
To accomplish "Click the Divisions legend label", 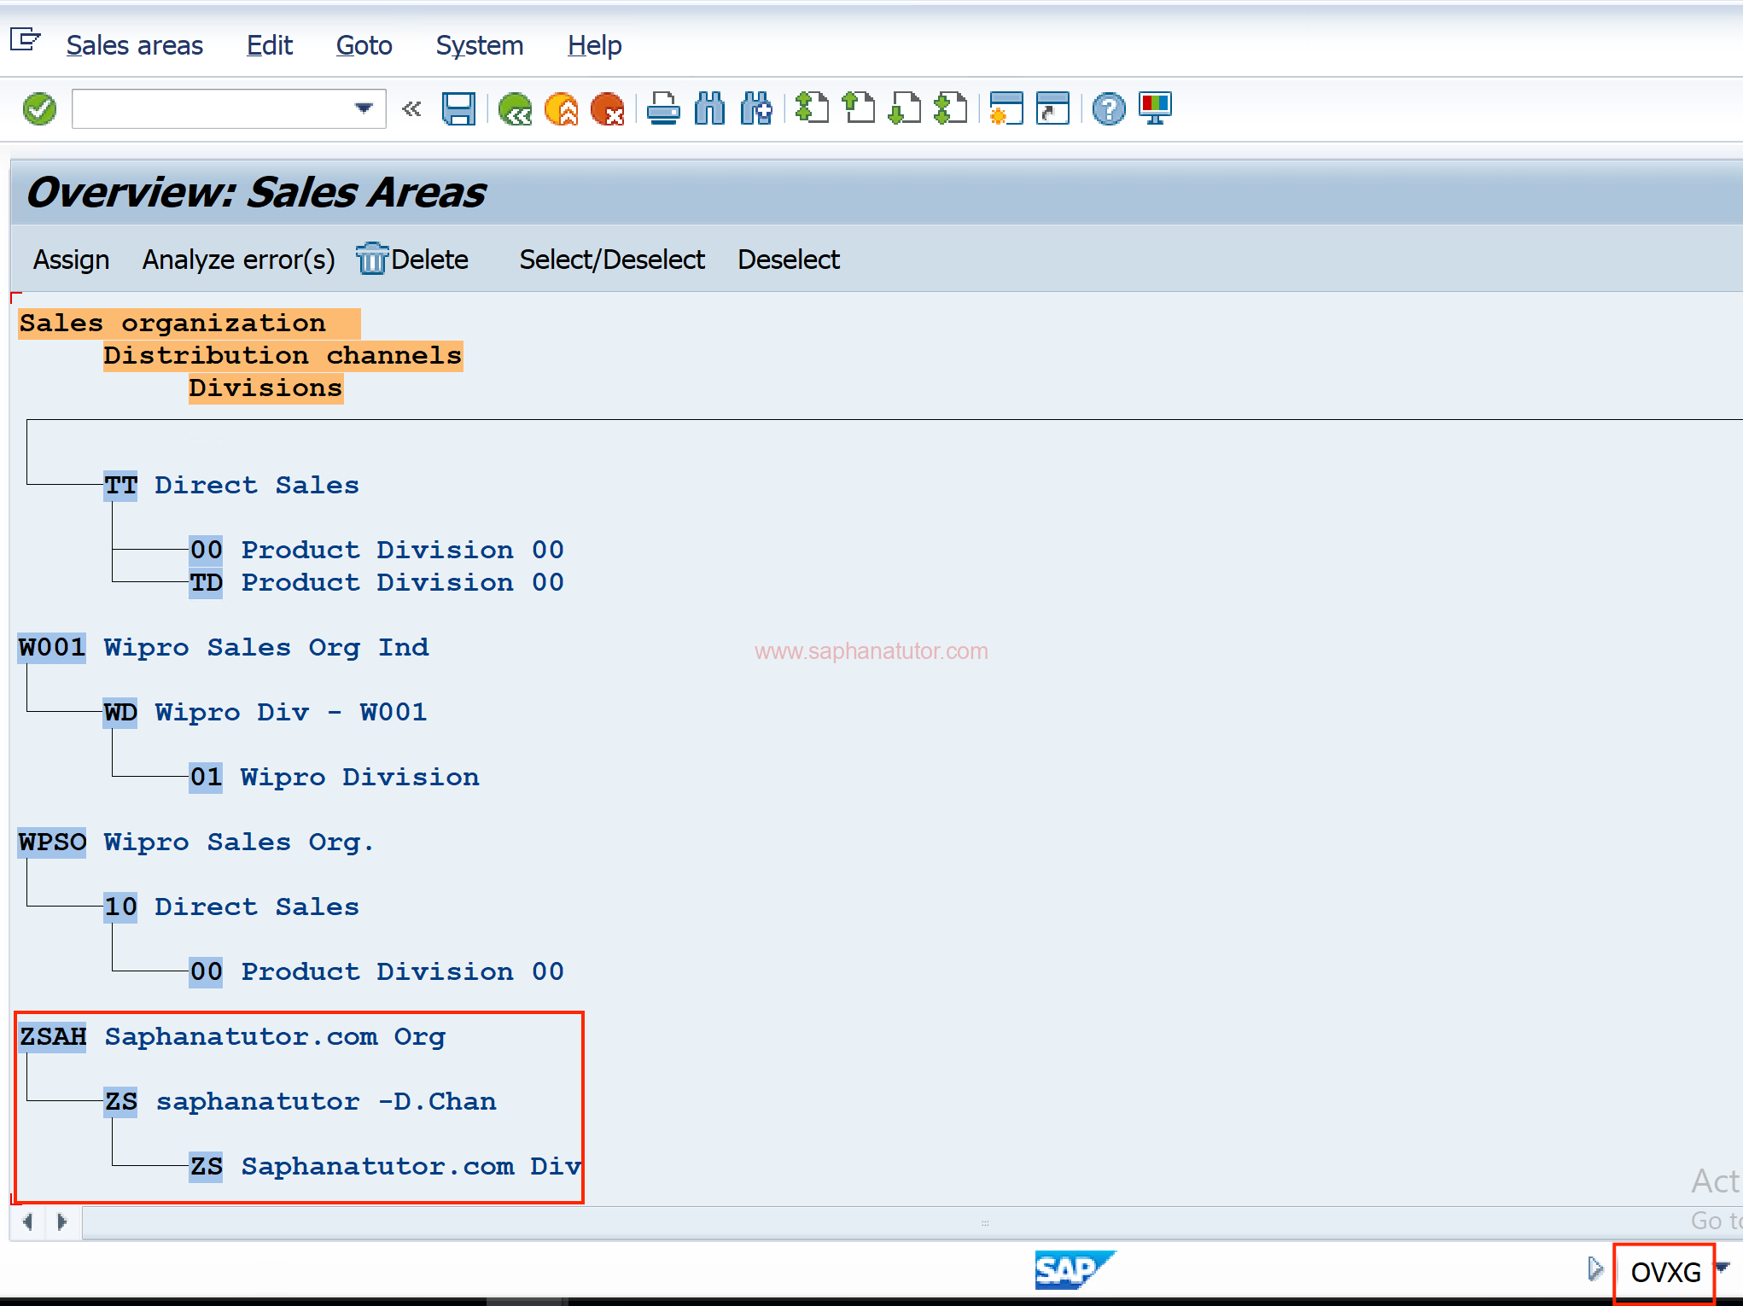I will click(x=265, y=388).
